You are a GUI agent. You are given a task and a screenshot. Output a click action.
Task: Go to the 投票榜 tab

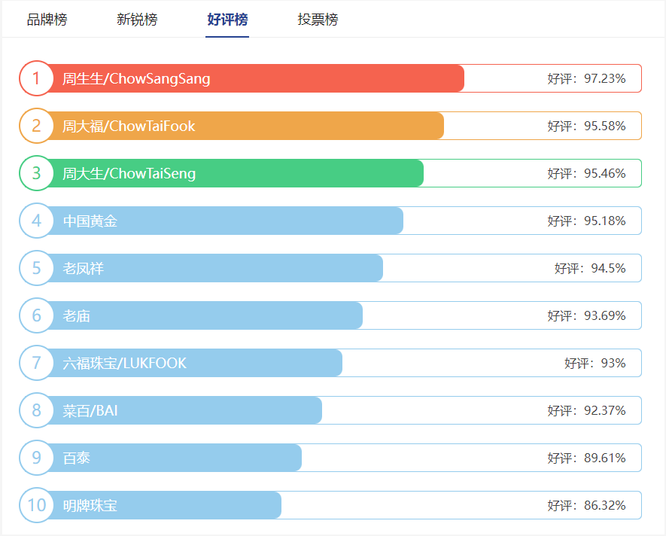tap(318, 20)
